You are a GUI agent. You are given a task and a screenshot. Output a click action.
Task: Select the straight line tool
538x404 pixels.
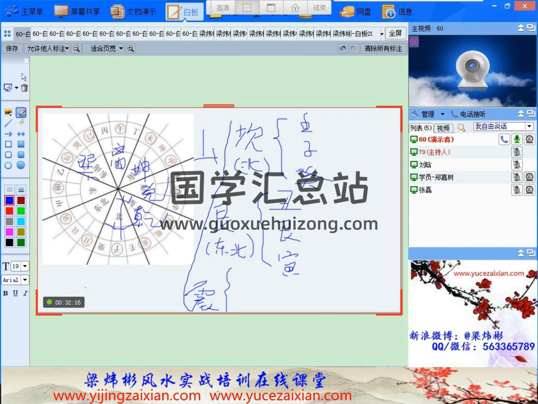point(8,123)
